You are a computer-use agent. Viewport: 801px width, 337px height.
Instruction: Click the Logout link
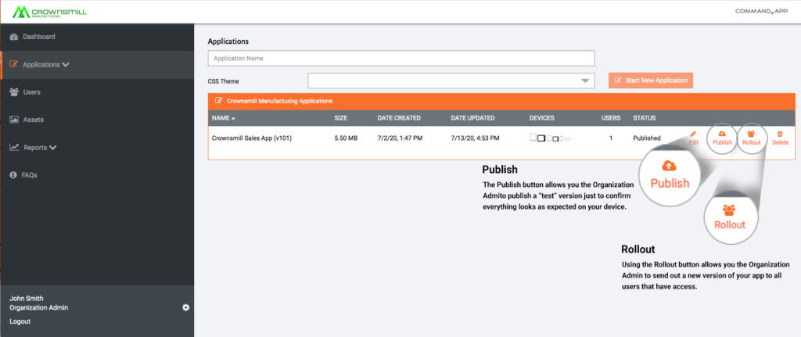[20, 321]
